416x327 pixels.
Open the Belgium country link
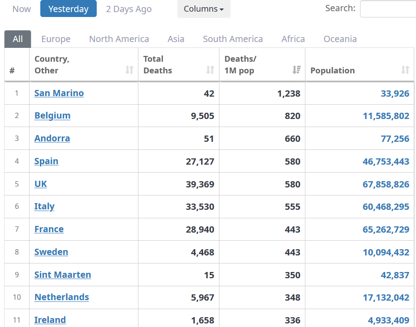[52, 116]
